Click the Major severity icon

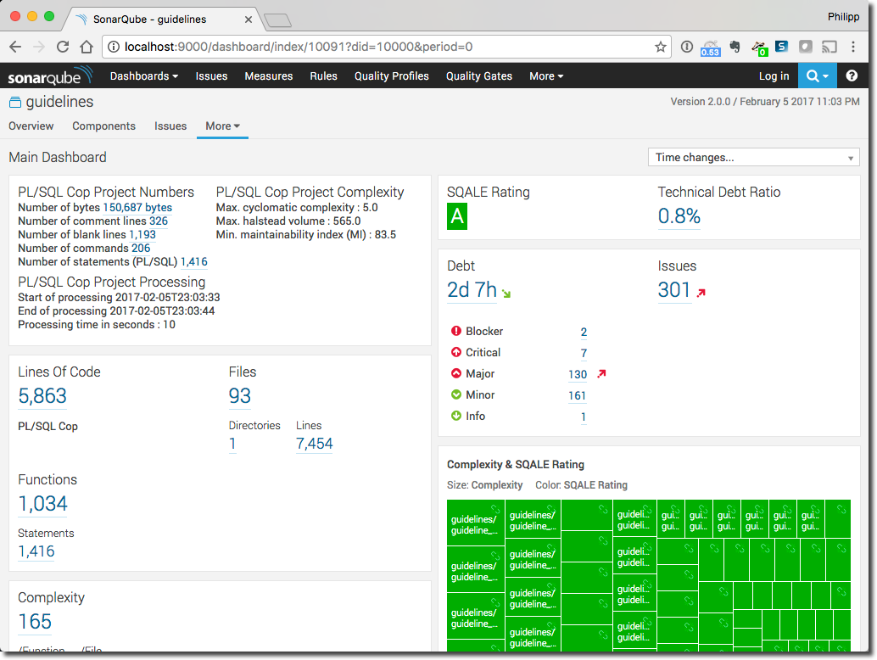455,373
